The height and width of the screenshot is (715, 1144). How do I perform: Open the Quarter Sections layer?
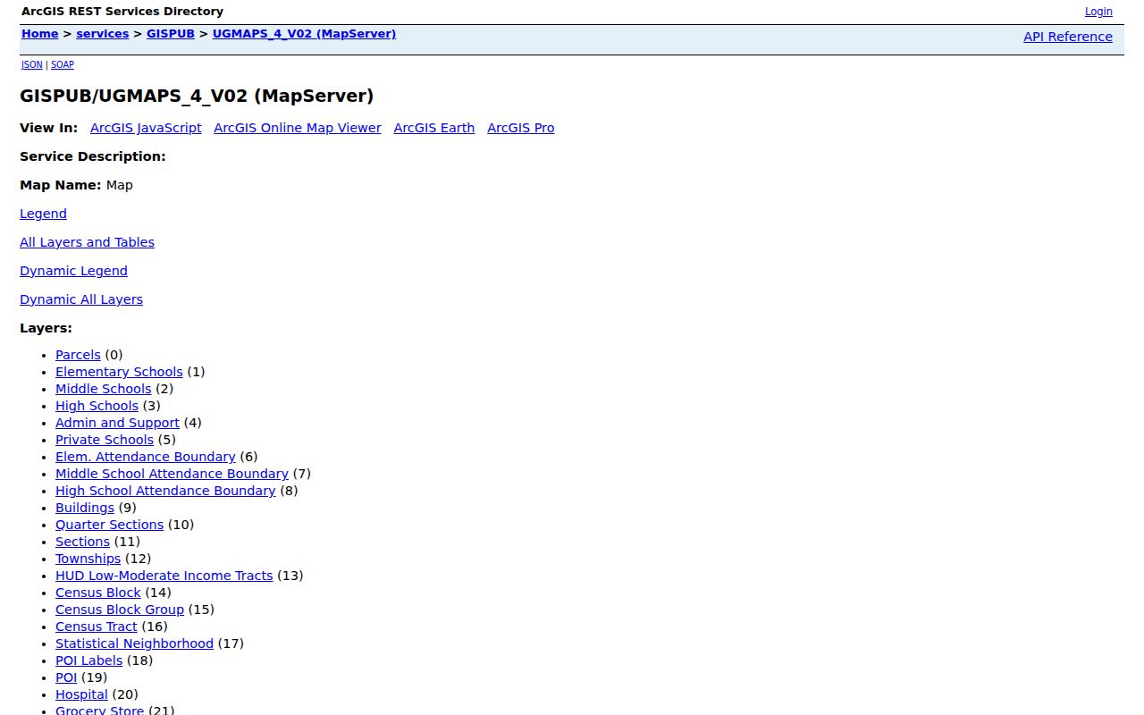(109, 525)
